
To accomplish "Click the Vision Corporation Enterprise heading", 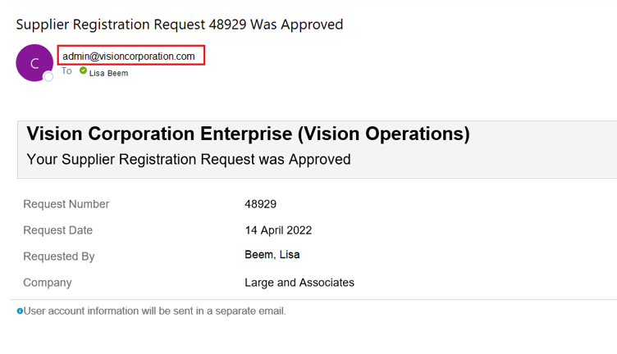I will (x=248, y=134).
